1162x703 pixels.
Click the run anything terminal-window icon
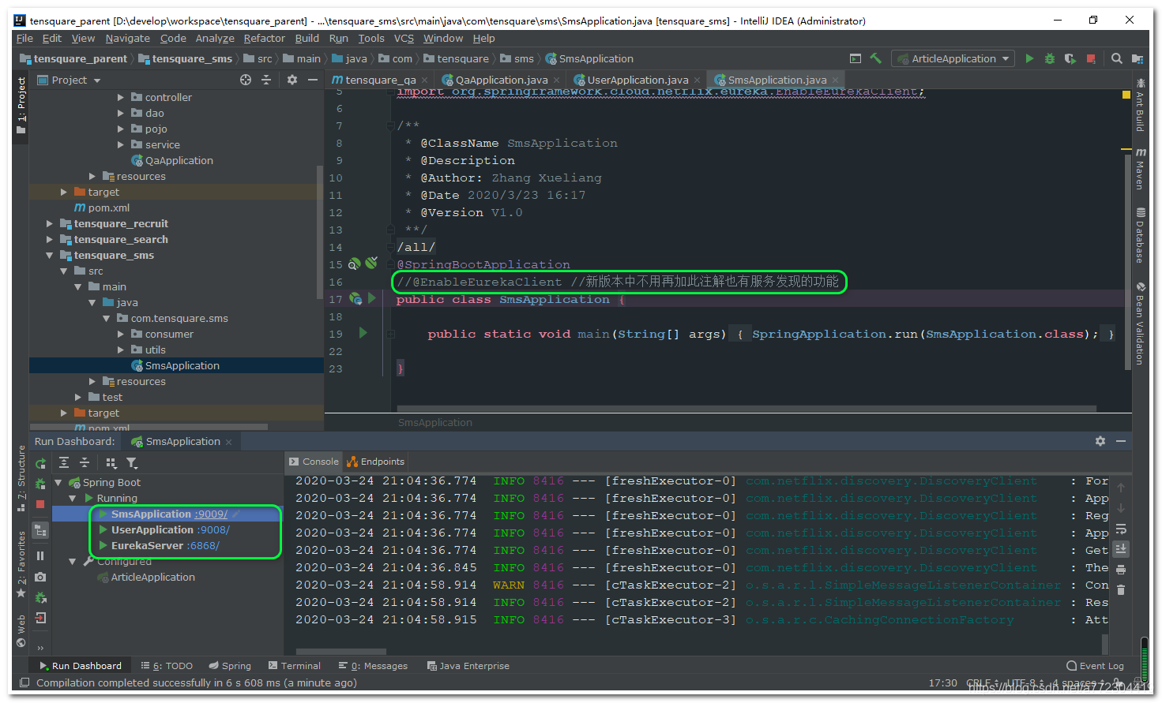click(x=855, y=58)
